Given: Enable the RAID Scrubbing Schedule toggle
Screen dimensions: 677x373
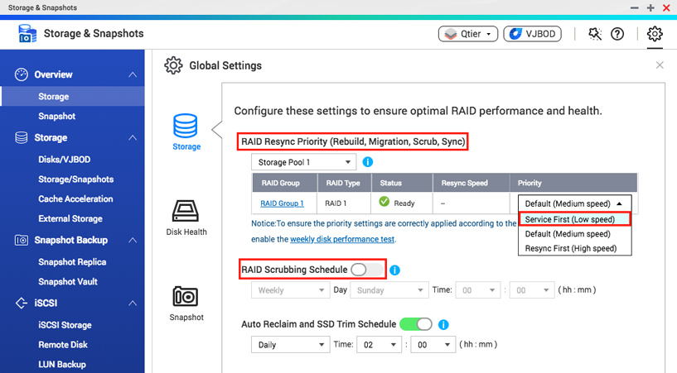Looking at the screenshot, I should coord(368,270).
